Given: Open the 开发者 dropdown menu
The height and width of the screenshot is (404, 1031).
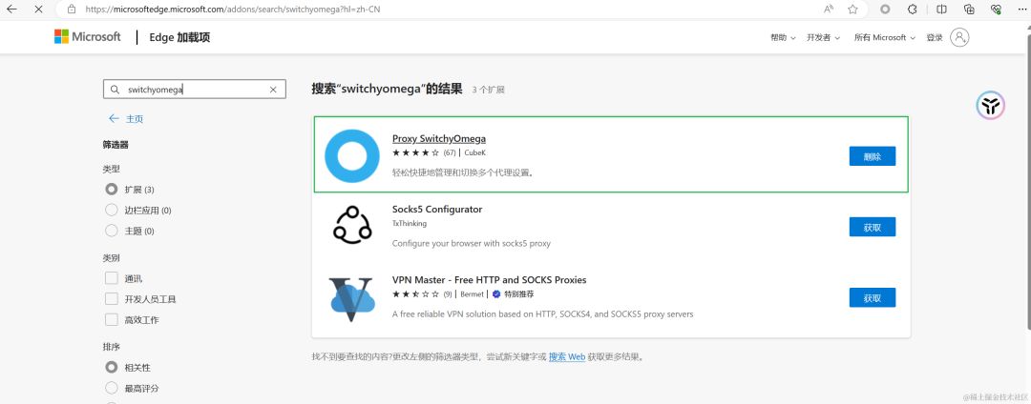Looking at the screenshot, I should pyautogui.click(x=823, y=37).
